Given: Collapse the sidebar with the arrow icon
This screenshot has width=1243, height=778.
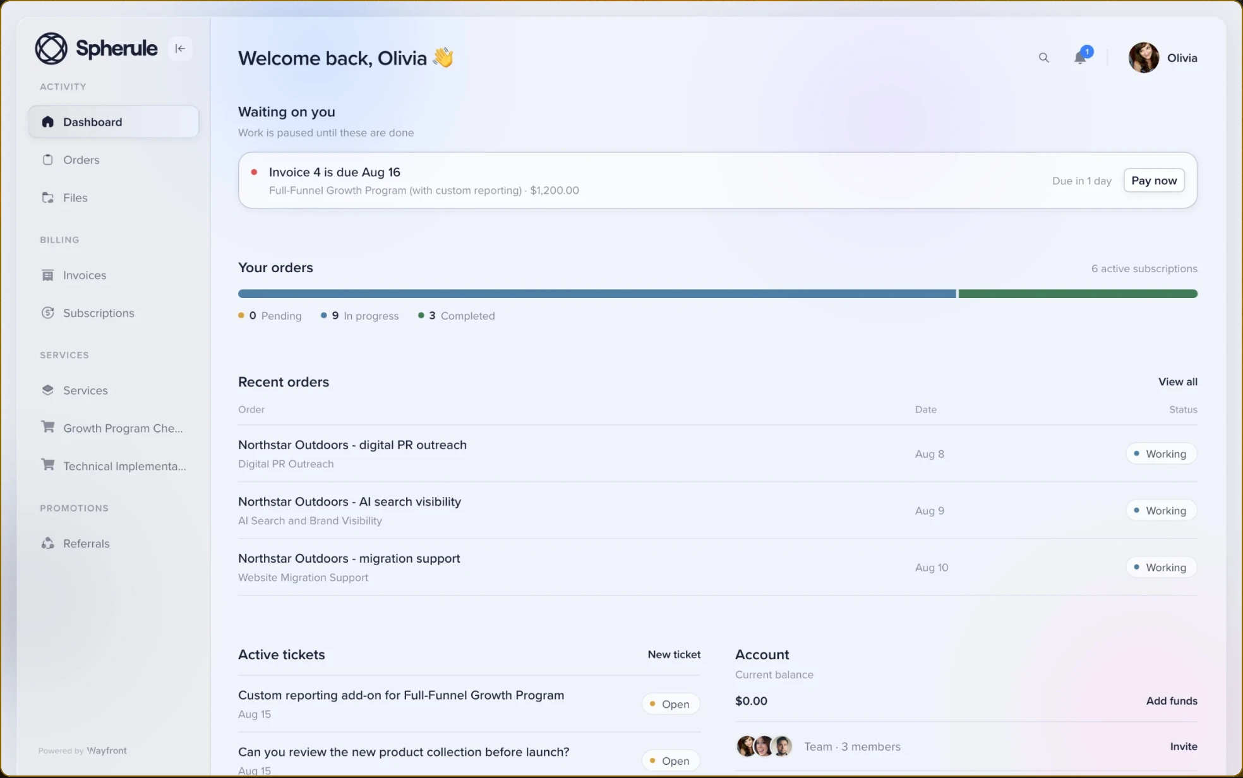Looking at the screenshot, I should pos(180,49).
